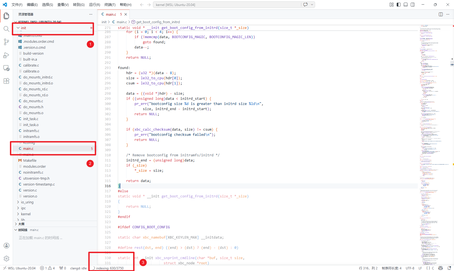Image resolution: width=454 pixels, height=271 pixels.
Task: Click the Go Back arrow in title bar
Action: pyautogui.click(x=142, y=5)
